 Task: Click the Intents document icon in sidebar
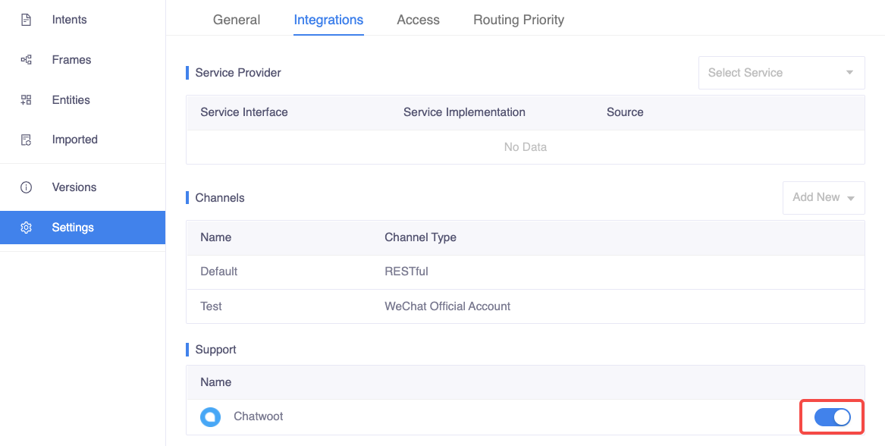26,20
